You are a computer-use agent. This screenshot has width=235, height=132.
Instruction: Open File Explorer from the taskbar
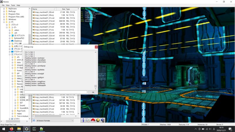(x=19, y=129)
